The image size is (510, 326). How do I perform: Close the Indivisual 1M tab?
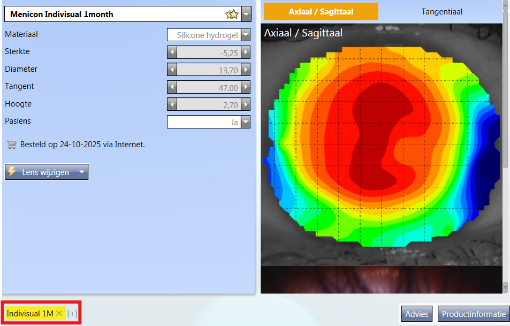(59, 313)
